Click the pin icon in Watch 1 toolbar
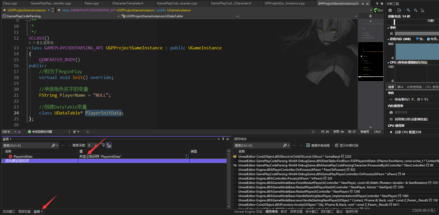Viewport: 439px width, 215px height. click(x=103, y=145)
